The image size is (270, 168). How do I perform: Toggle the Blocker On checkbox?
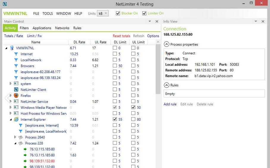118,13
